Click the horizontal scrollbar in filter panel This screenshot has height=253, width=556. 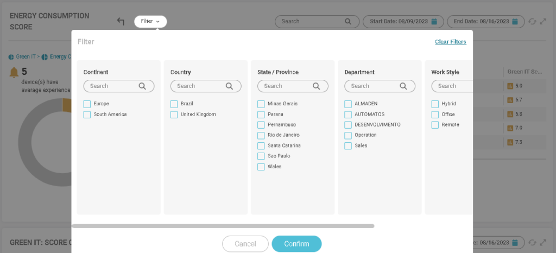223,226
